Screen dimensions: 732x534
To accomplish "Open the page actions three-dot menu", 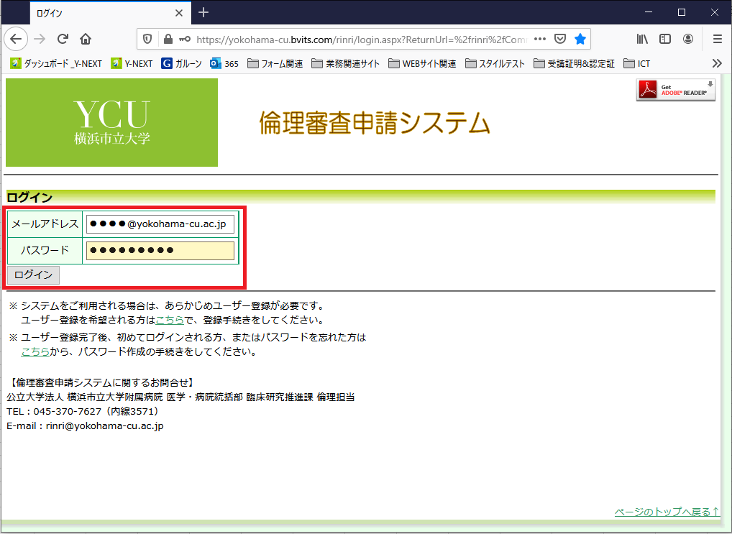I will [540, 39].
